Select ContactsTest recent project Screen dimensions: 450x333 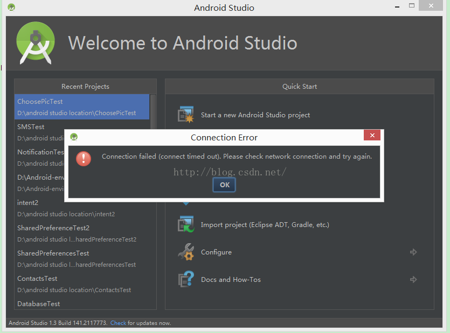click(x=82, y=284)
